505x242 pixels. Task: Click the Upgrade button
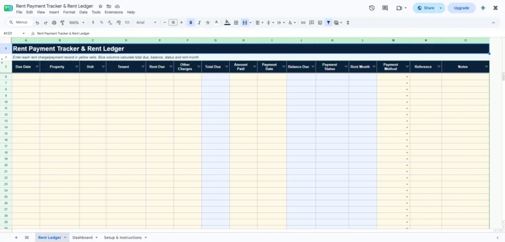(x=461, y=8)
